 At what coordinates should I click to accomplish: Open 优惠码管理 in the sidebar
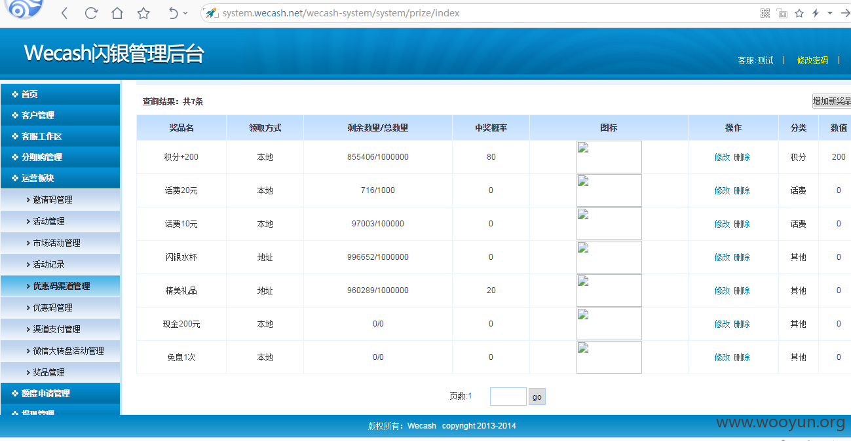click(60, 308)
